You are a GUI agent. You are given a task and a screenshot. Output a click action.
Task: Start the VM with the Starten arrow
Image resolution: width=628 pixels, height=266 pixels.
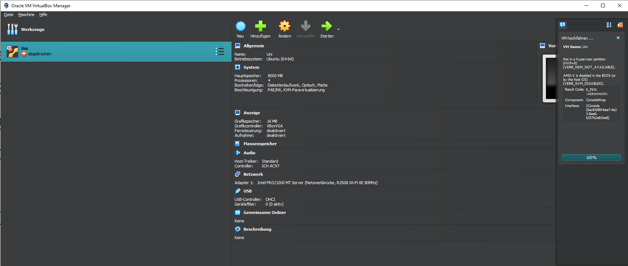point(326,26)
